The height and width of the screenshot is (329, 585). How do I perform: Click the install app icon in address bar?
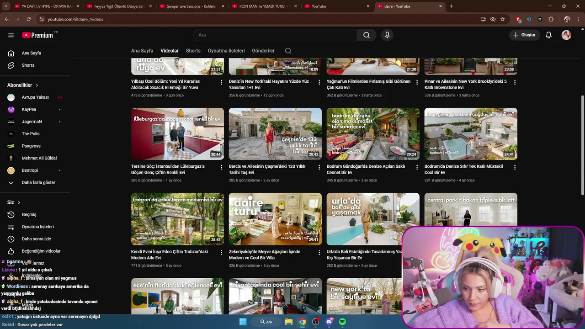pos(483,19)
